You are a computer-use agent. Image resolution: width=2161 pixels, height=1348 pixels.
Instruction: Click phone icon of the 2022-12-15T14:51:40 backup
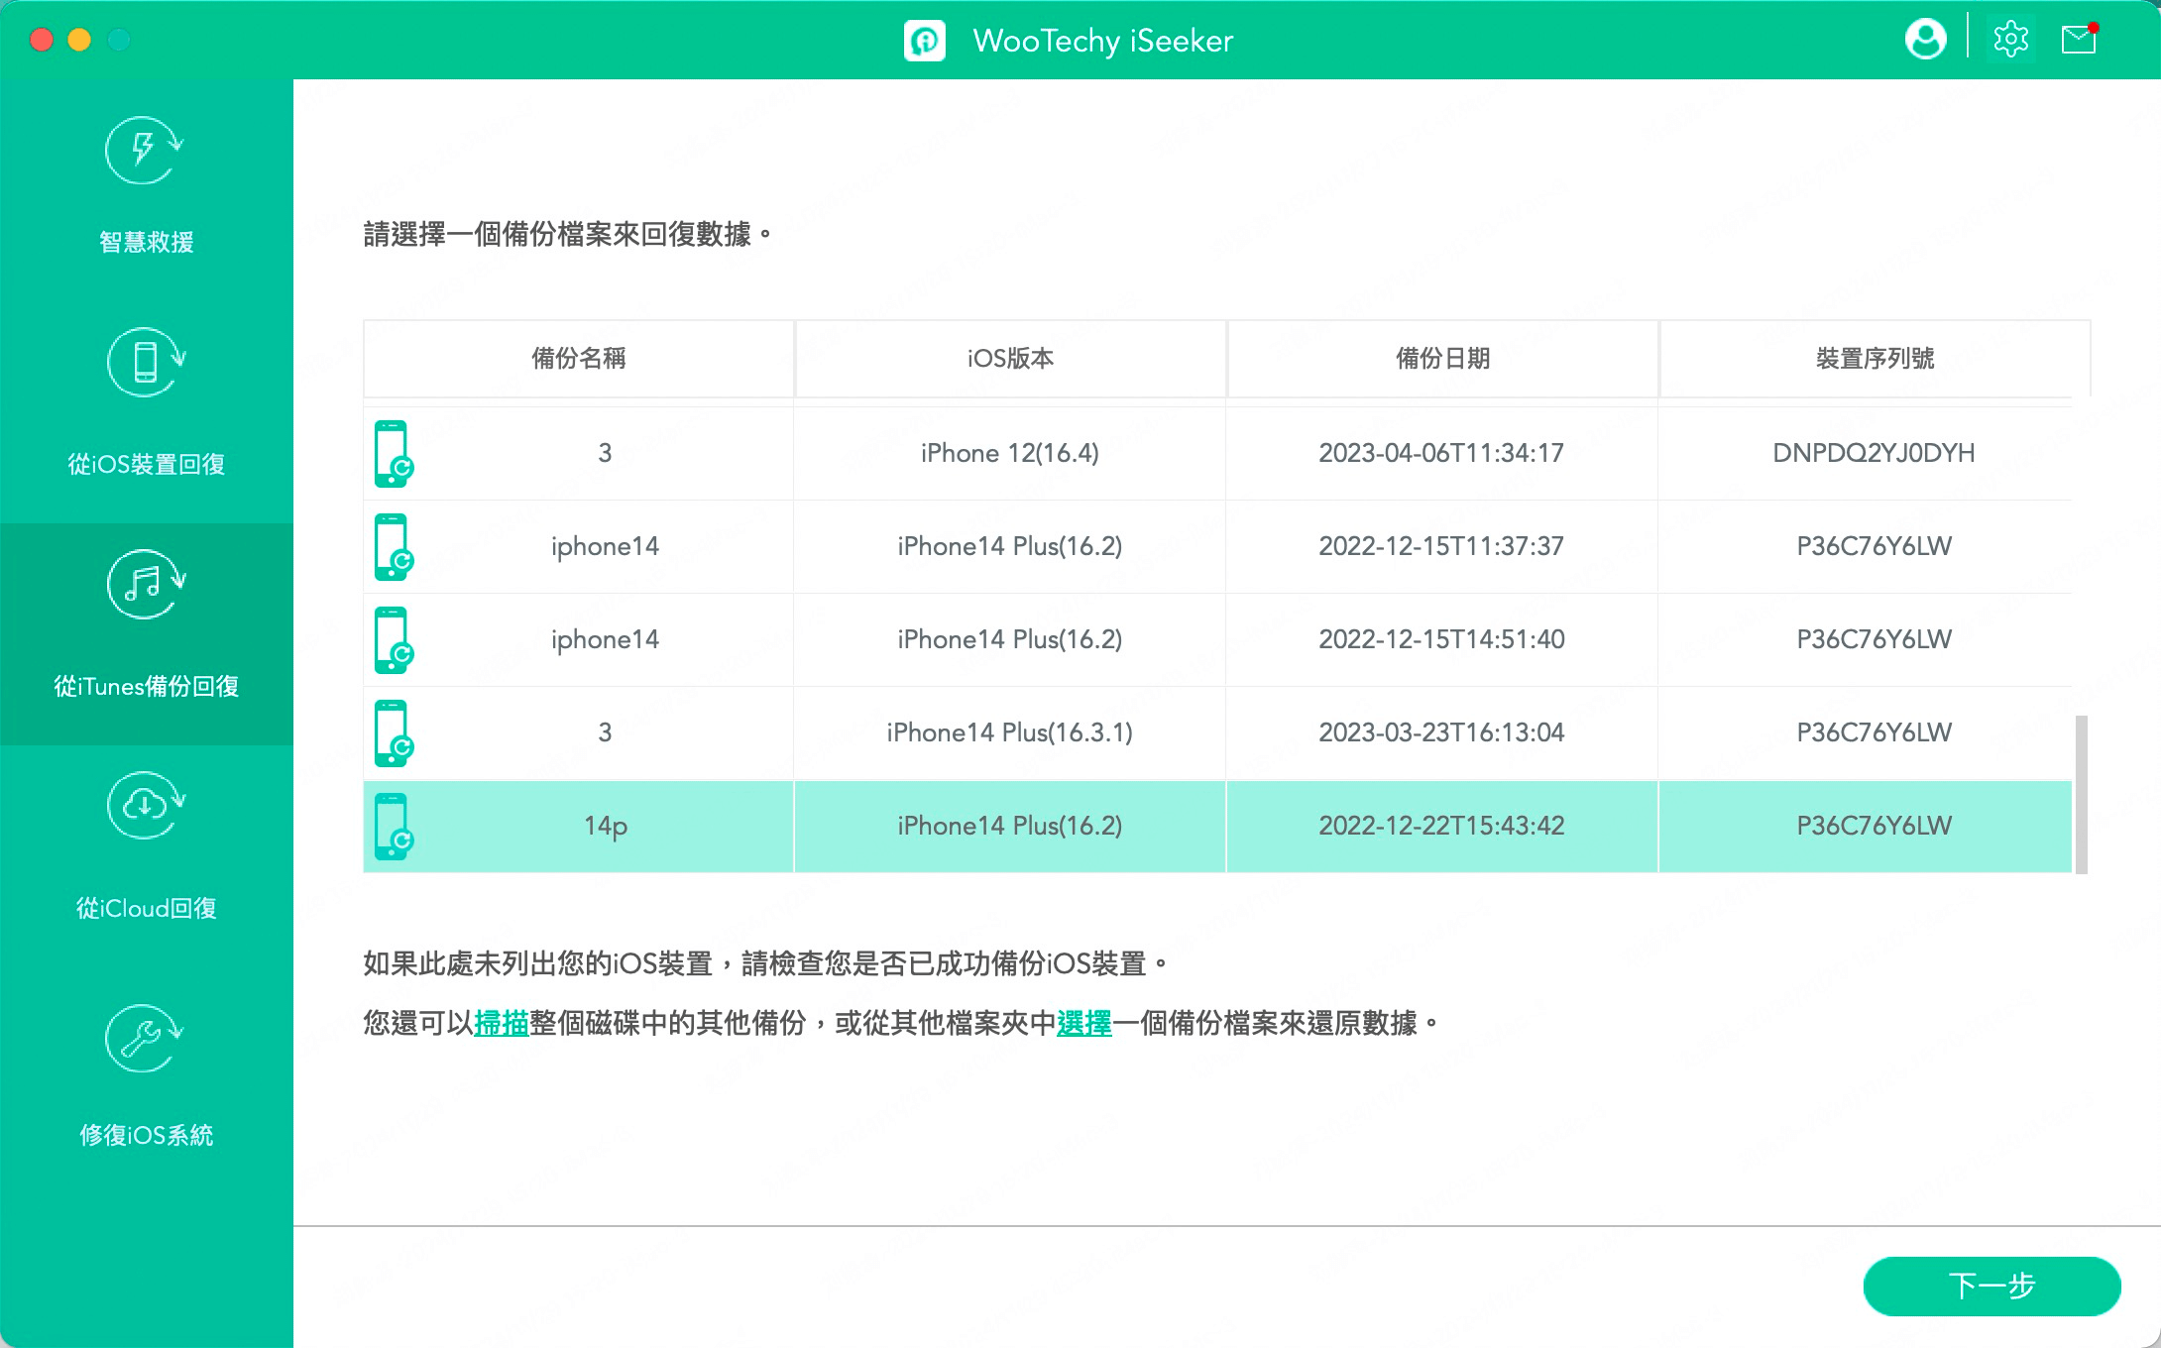tap(393, 639)
